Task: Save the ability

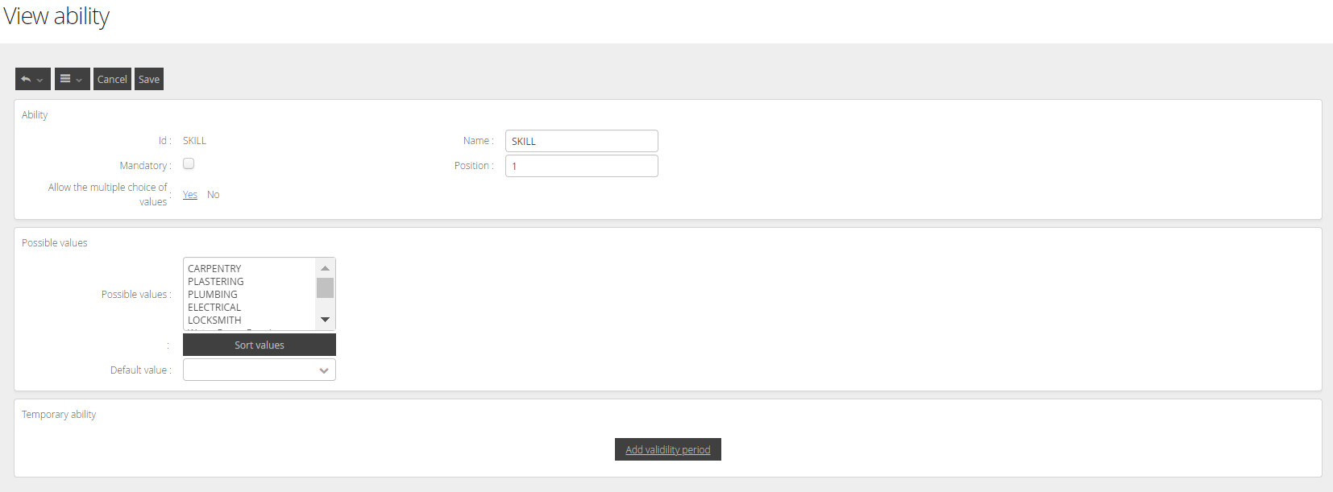Action: (149, 79)
